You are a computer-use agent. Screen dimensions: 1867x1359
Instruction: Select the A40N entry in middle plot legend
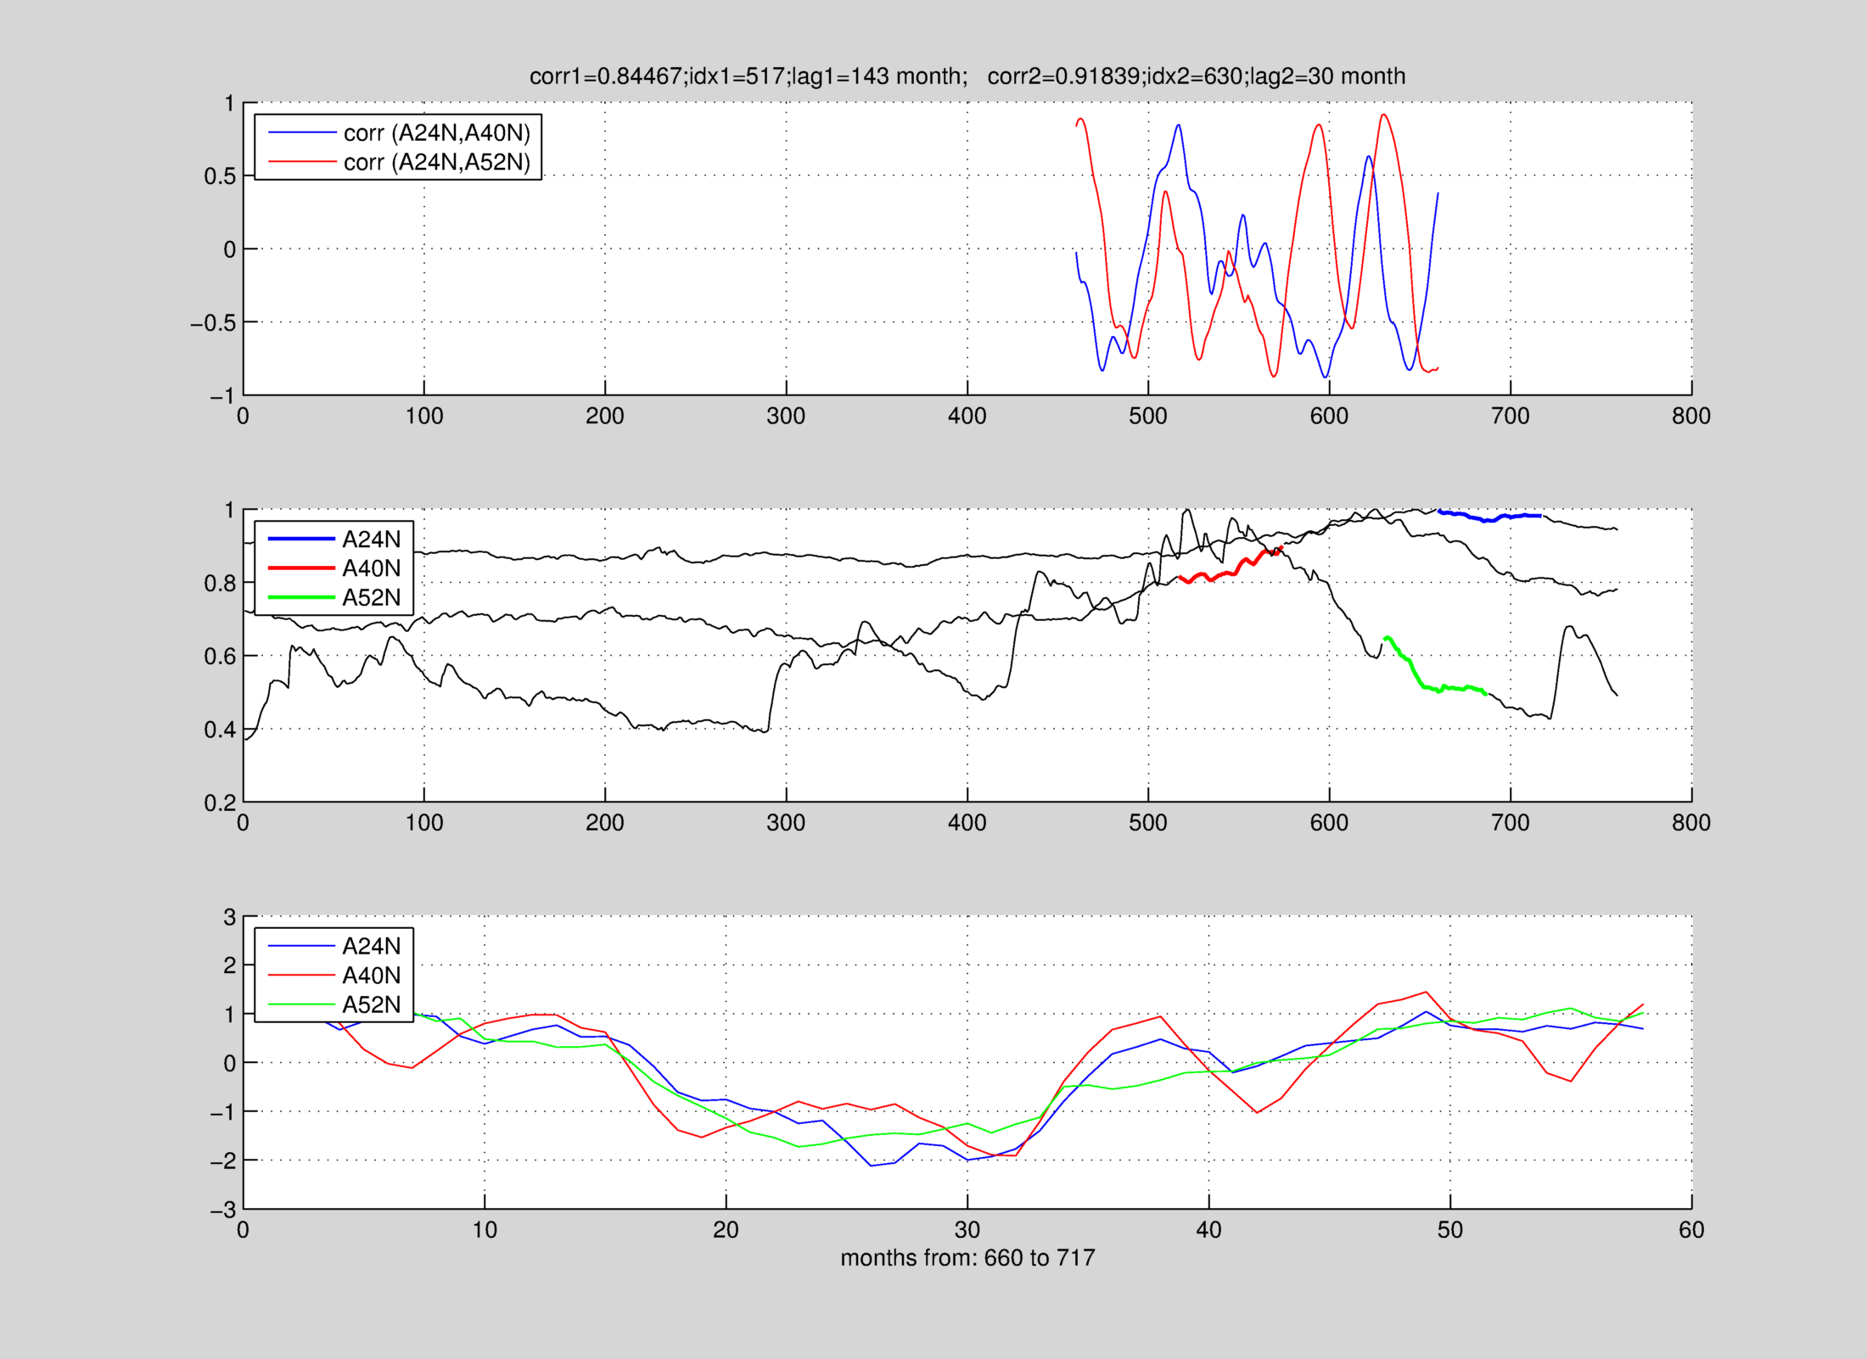click(x=371, y=568)
